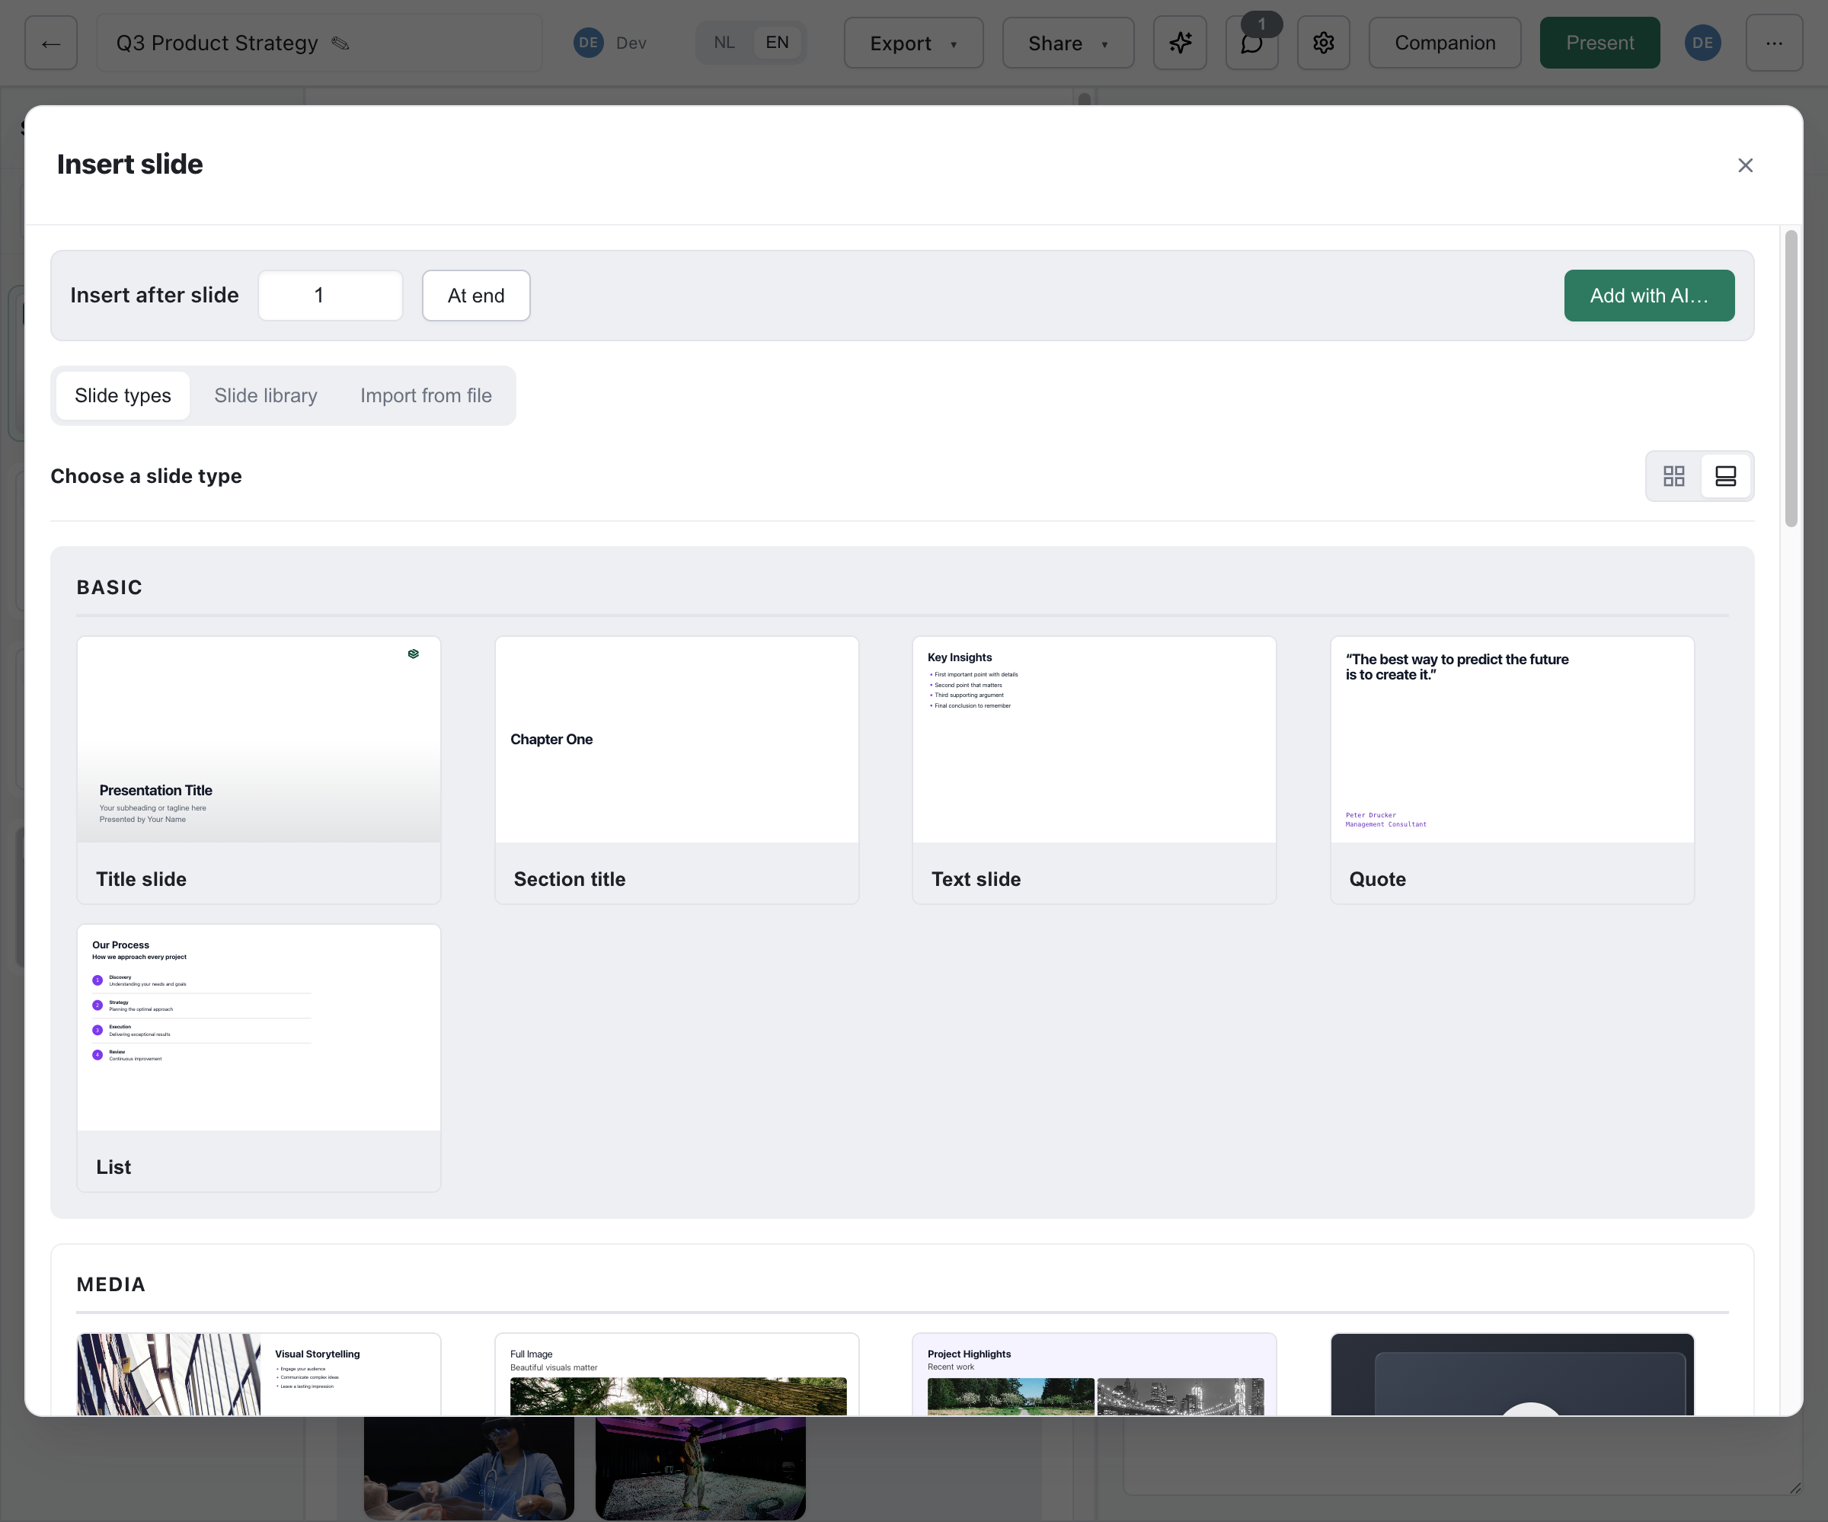Click the MEDIA section heading
Viewport: 1828px width, 1522px height.
[x=110, y=1284]
